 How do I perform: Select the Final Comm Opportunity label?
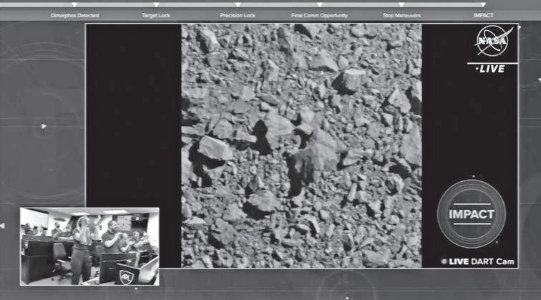(319, 16)
